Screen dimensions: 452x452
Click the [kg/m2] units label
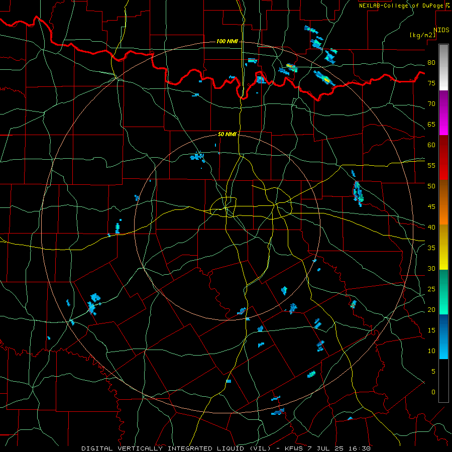(x=422, y=35)
